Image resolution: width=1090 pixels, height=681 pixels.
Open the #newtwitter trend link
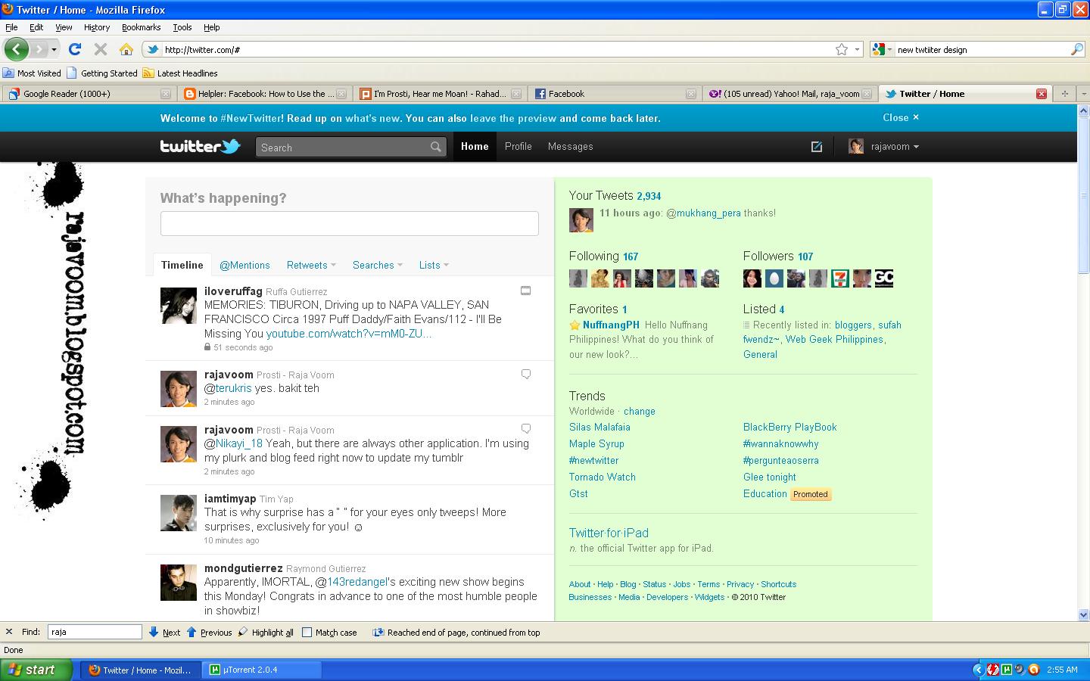[x=593, y=460]
